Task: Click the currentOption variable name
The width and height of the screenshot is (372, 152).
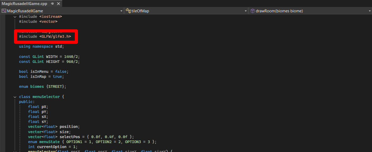Action: pyautogui.click(x=52, y=147)
